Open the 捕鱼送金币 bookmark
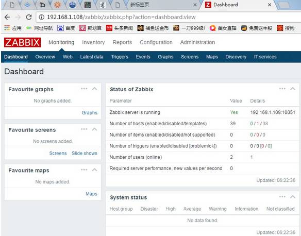 click(x=153, y=28)
